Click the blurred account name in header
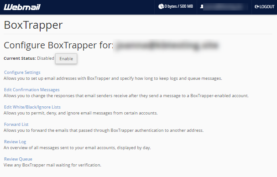Image resolution: width=277 pixels, height=177 pixels. tap(226, 7)
